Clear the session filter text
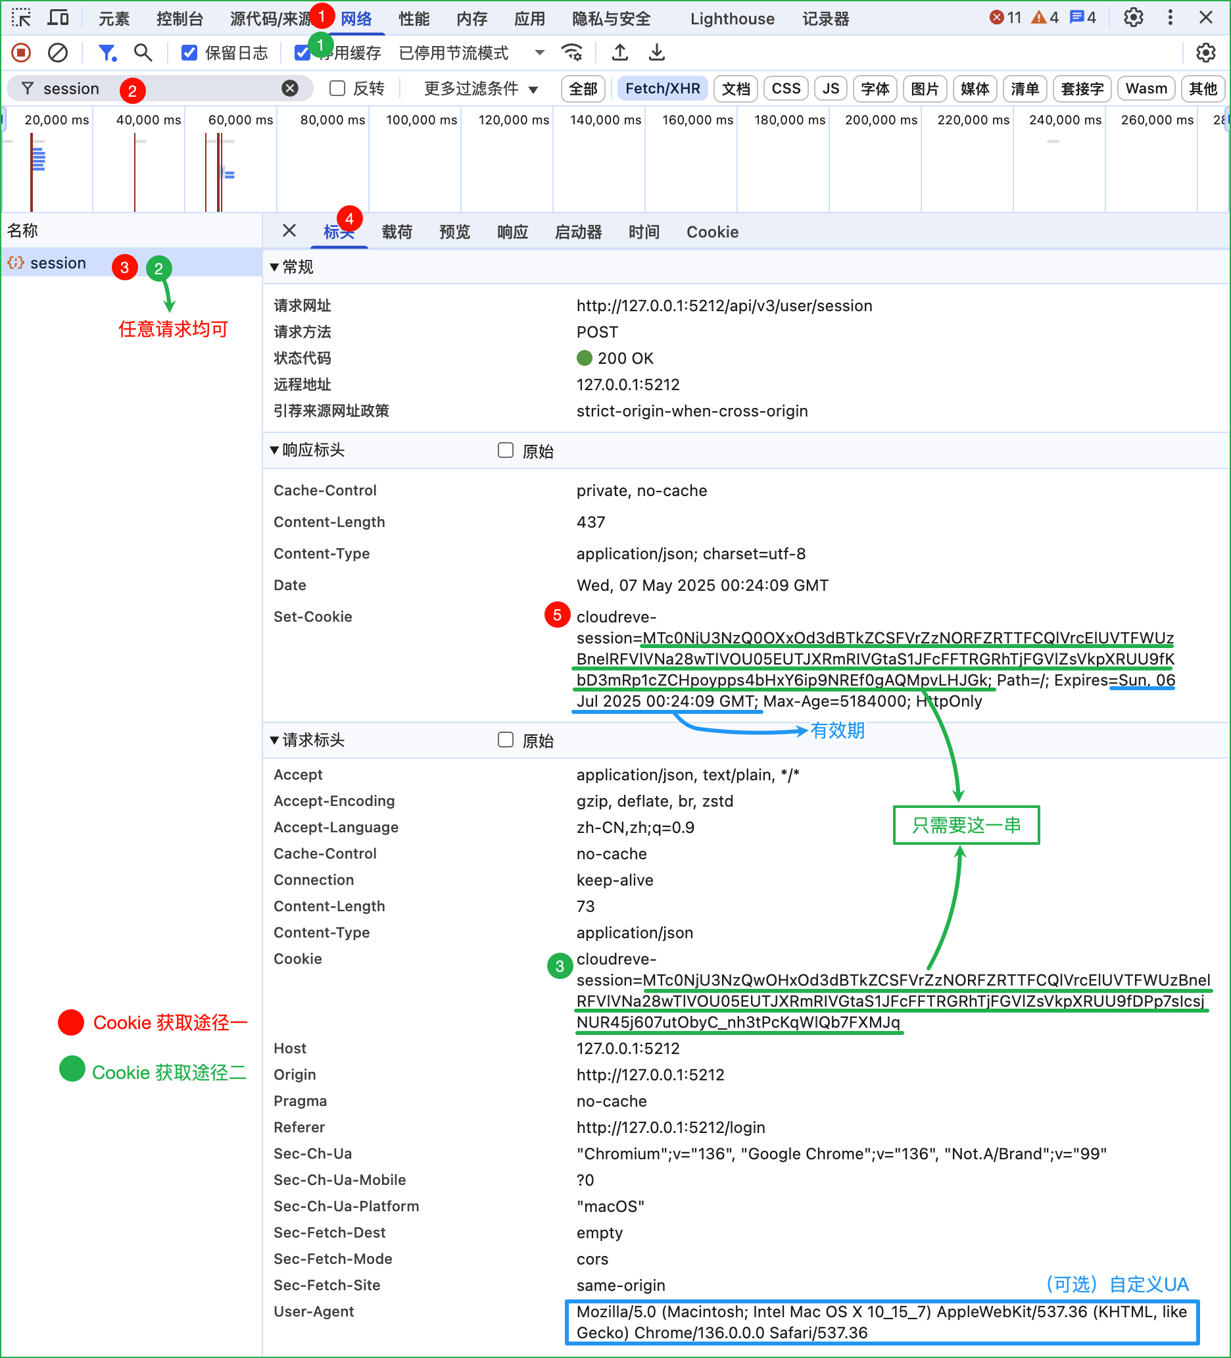The image size is (1231, 1358). click(x=289, y=88)
